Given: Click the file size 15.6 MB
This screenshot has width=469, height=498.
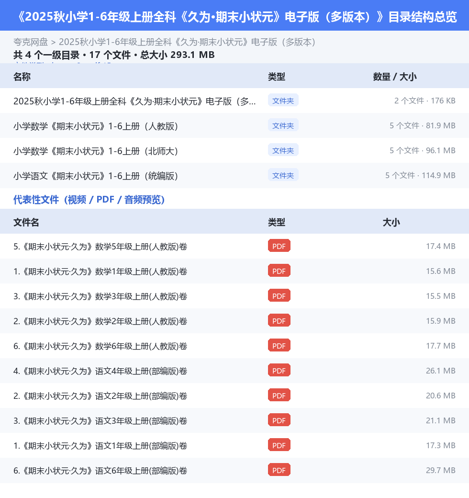Looking at the screenshot, I should 441,271.
